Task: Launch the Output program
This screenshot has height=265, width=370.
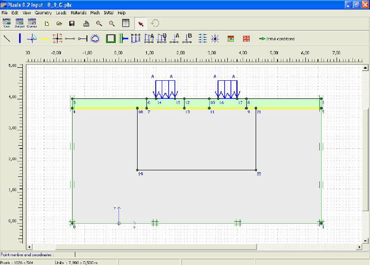Action: pyautogui.click(x=20, y=23)
